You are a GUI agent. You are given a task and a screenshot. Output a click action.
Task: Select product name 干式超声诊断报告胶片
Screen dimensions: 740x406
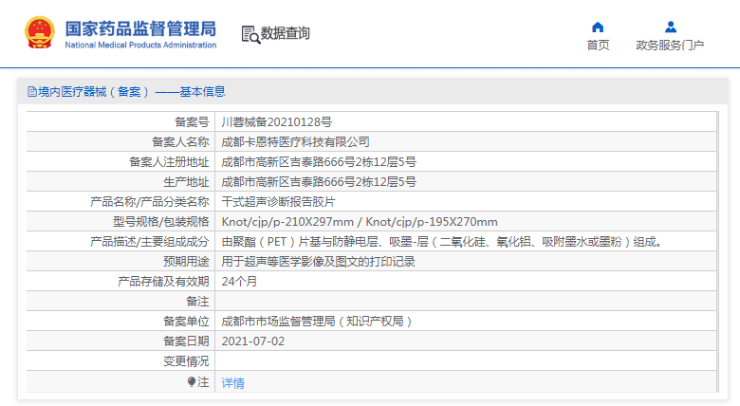(x=278, y=202)
